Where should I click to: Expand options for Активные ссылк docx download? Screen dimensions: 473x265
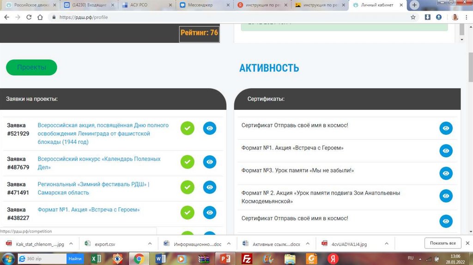pyautogui.click(x=308, y=244)
